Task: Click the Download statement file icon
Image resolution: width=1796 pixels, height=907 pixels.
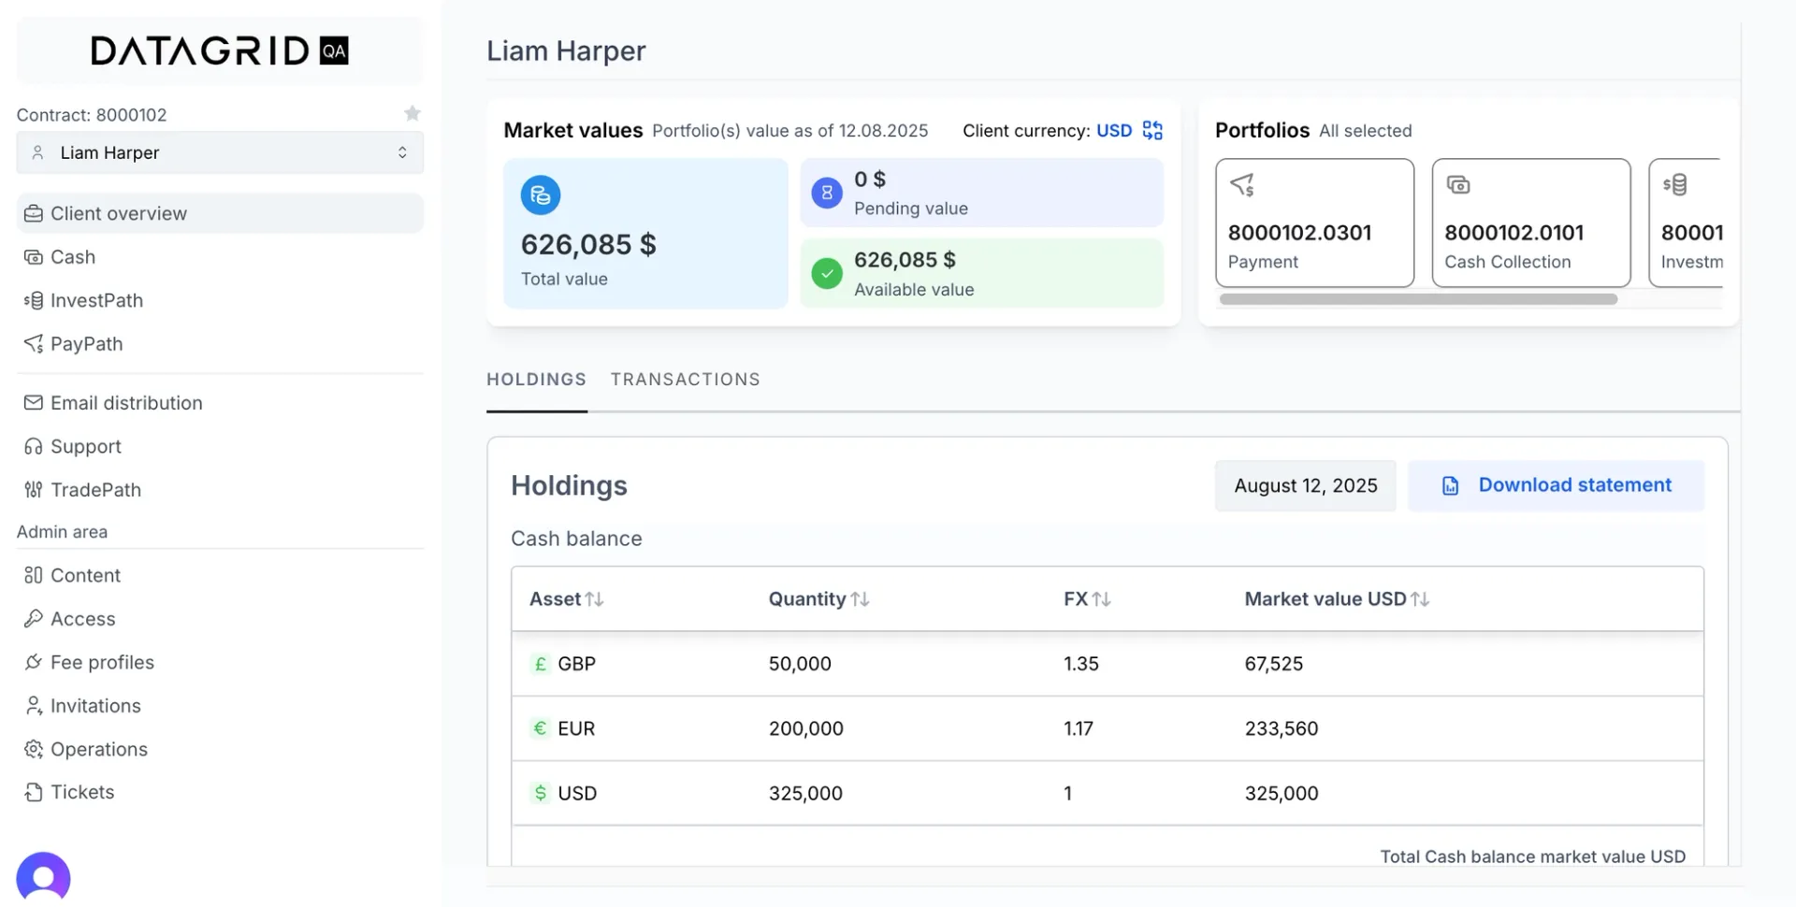Action: (x=1450, y=486)
